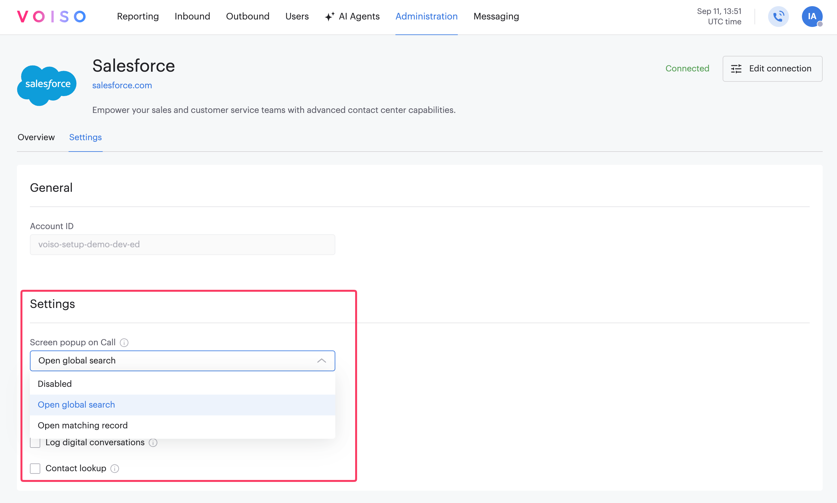The image size is (837, 503).
Task: Open the Messaging menu
Action: [x=496, y=16]
